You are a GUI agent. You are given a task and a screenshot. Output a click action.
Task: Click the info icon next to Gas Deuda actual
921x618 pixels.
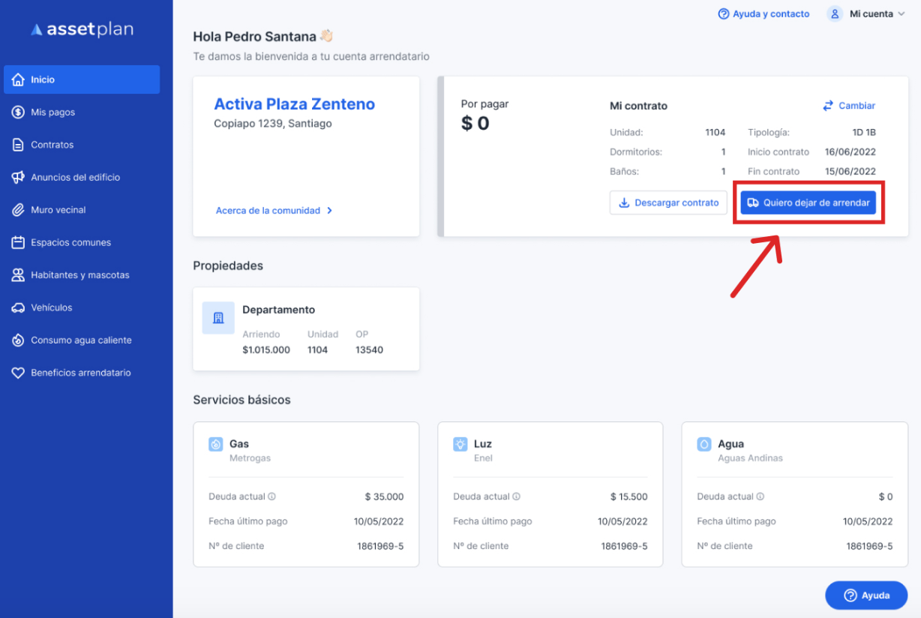pyautogui.click(x=272, y=496)
